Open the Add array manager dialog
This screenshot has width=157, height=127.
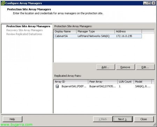click(x=106, y=67)
